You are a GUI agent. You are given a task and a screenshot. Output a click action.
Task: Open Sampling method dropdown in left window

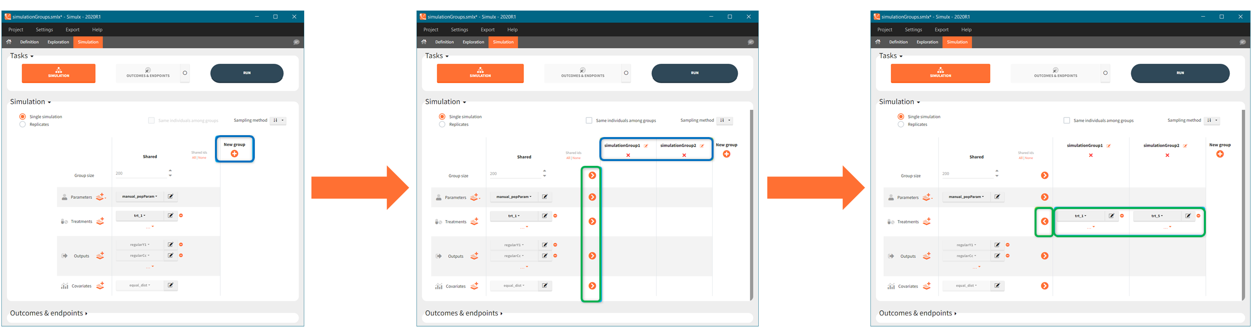pos(278,121)
